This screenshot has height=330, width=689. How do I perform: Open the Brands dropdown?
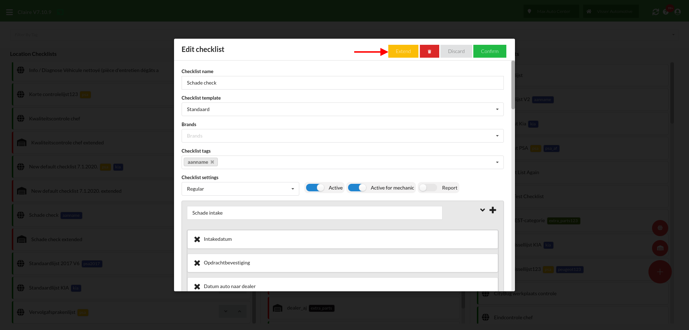click(342, 136)
